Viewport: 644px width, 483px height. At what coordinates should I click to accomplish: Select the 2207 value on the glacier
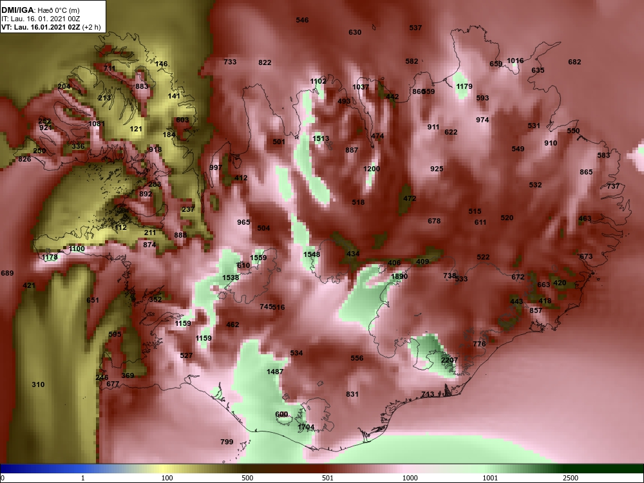450,360
